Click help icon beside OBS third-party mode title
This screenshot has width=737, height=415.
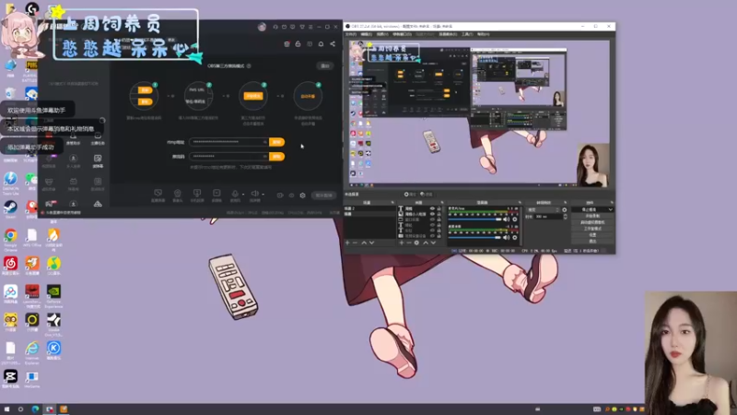click(249, 65)
